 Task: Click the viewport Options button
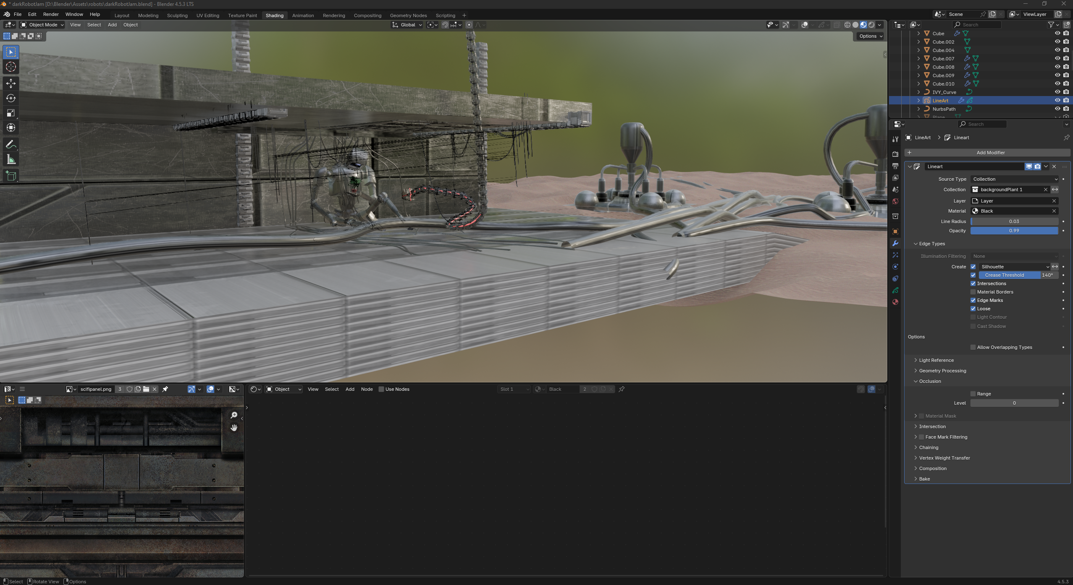(871, 36)
